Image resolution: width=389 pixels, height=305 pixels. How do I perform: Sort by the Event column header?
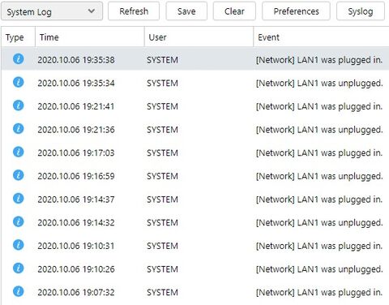click(321, 37)
